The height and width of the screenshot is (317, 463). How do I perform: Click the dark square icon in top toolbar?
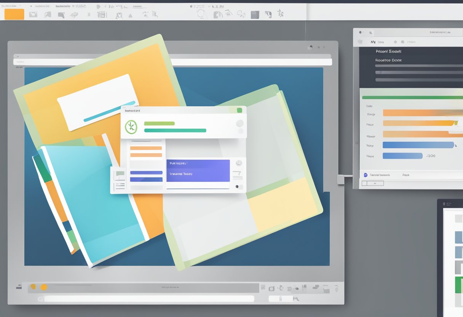(255, 14)
